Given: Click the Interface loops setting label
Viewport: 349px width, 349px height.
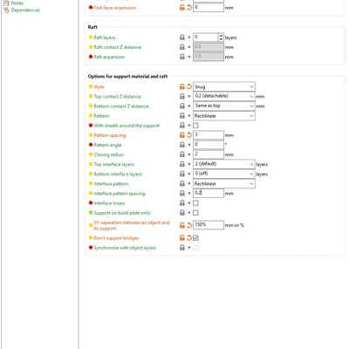Looking at the screenshot, I should pyautogui.click(x=109, y=203).
